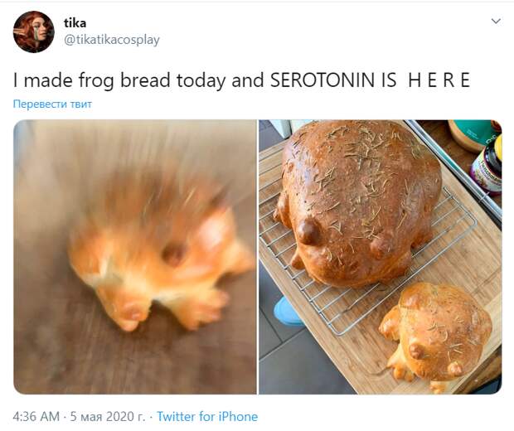Image resolution: width=514 pixels, height=431 pixels.
Task: Click the blue object under the wooden board
Action: [289, 312]
